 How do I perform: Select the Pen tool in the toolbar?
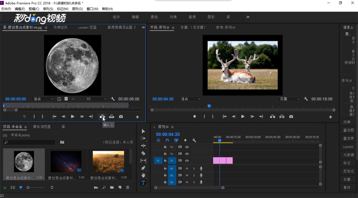tap(143, 168)
